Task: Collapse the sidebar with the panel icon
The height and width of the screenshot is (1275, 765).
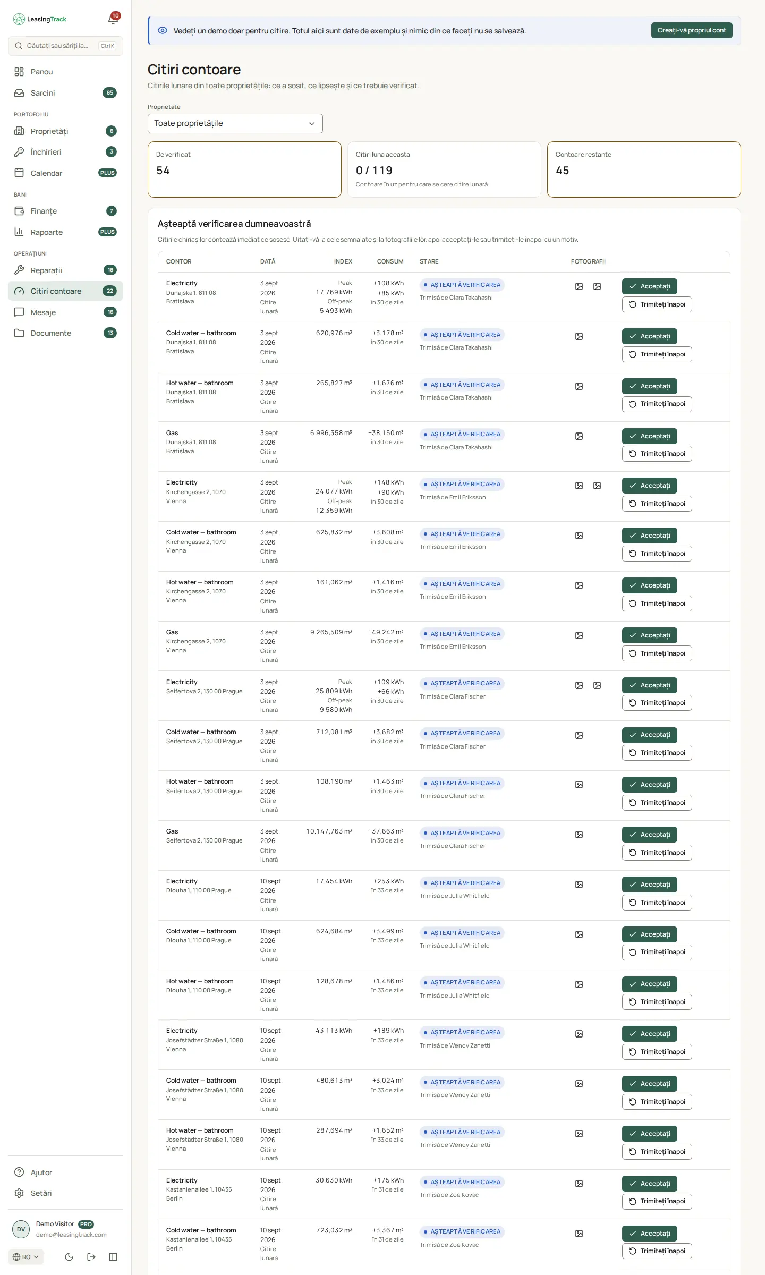Action: click(x=113, y=1256)
